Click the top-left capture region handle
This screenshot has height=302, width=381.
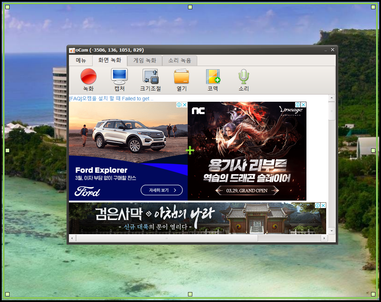(7, 7)
